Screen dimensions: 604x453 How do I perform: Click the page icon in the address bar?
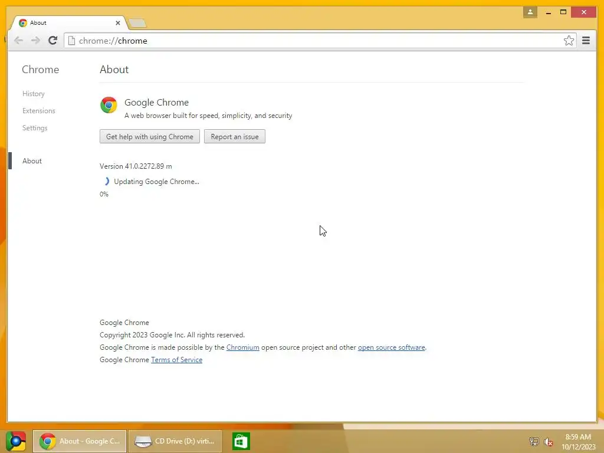(71, 41)
